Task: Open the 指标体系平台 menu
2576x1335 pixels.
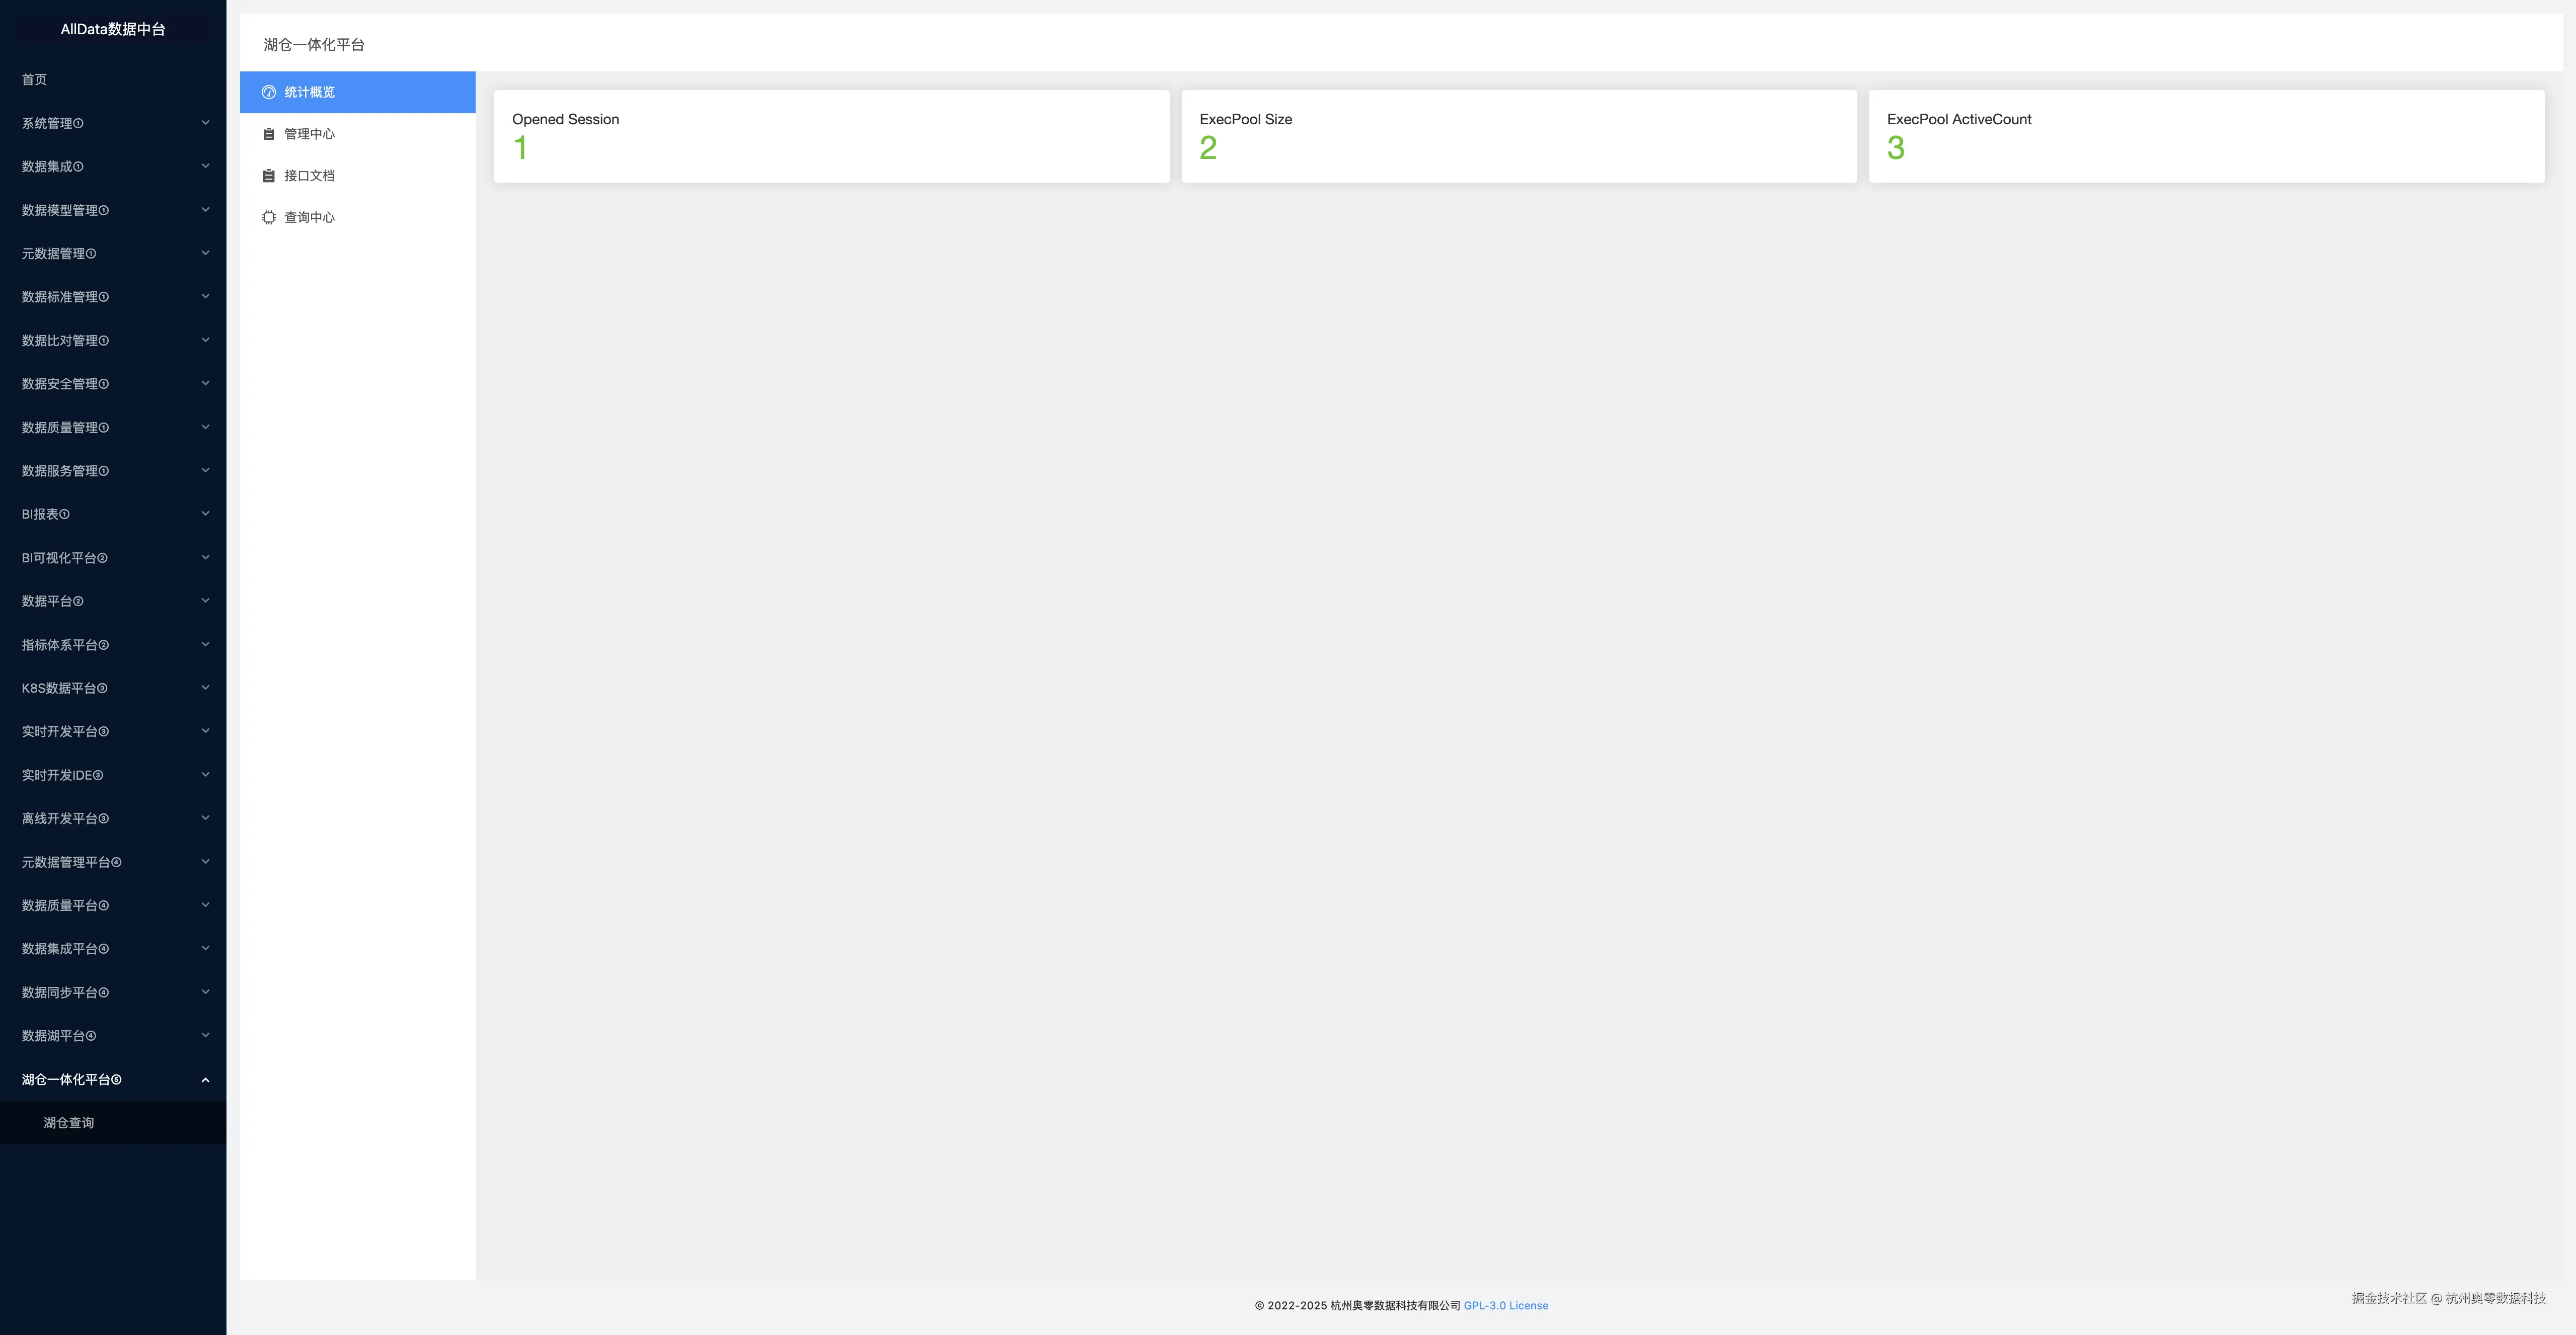Action: [x=113, y=644]
